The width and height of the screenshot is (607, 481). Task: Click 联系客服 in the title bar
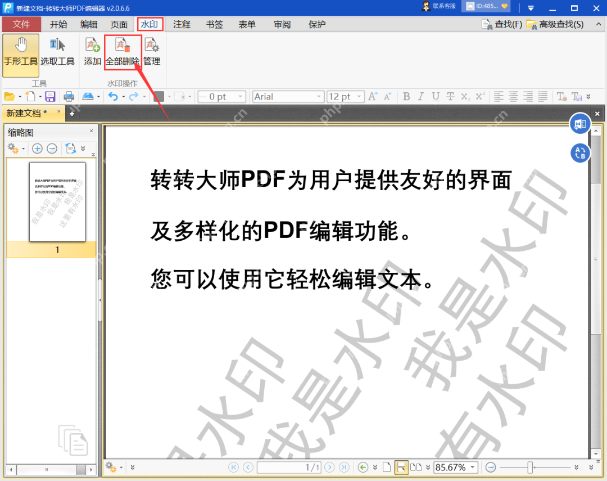[x=443, y=7]
